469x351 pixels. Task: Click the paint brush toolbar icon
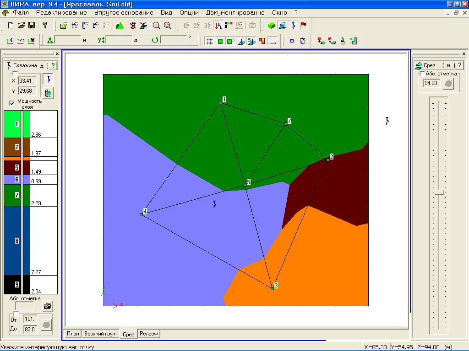pos(342,41)
